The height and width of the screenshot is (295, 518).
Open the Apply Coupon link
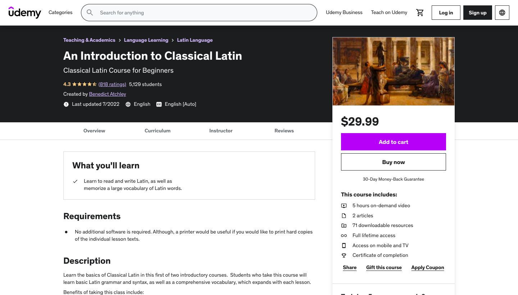tap(427, 268)
